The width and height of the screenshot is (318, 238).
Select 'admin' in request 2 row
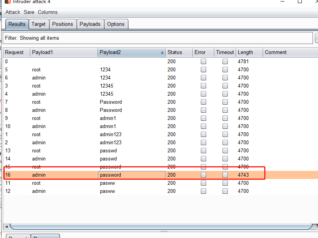click(x=39, y=142)
